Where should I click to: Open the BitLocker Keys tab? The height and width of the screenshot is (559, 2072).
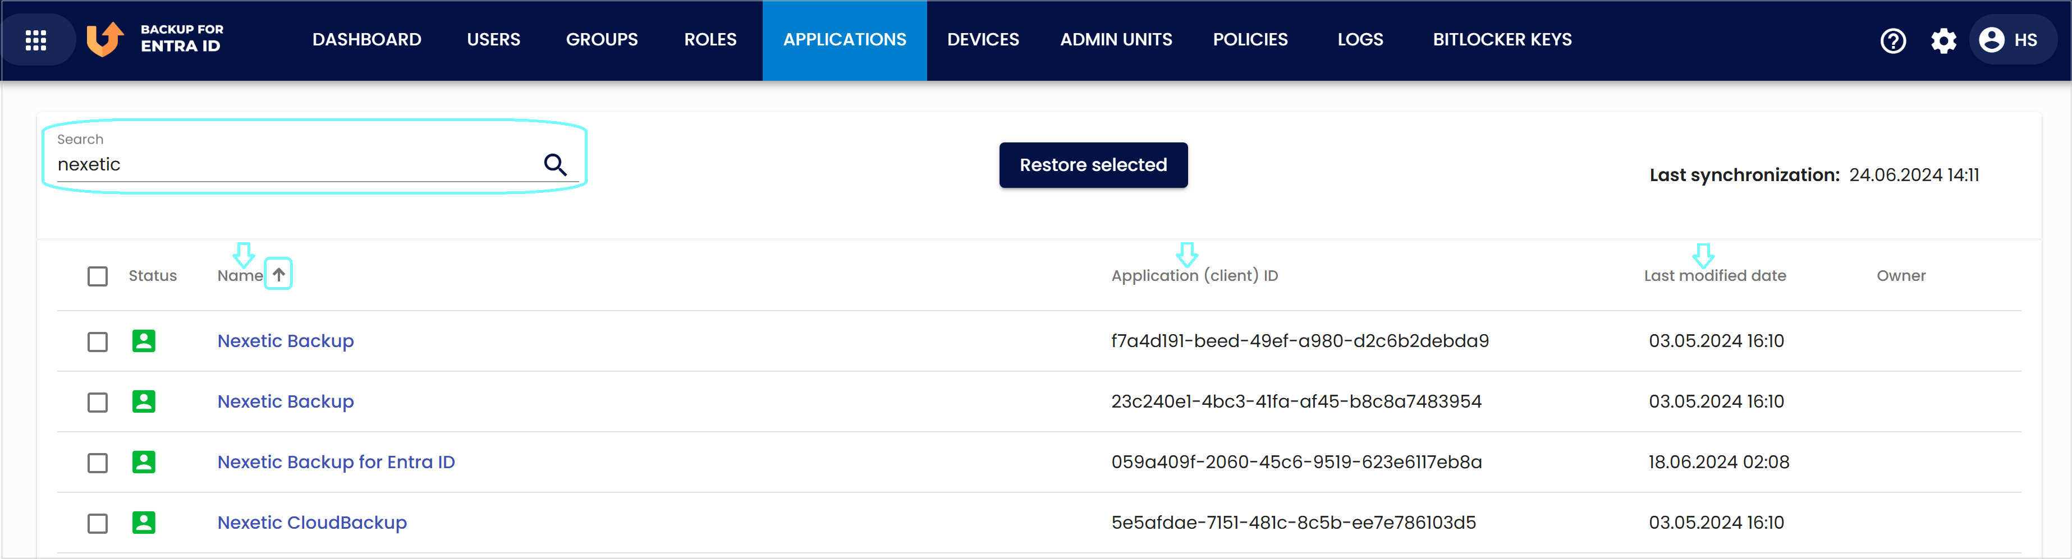coord(1502,39)
